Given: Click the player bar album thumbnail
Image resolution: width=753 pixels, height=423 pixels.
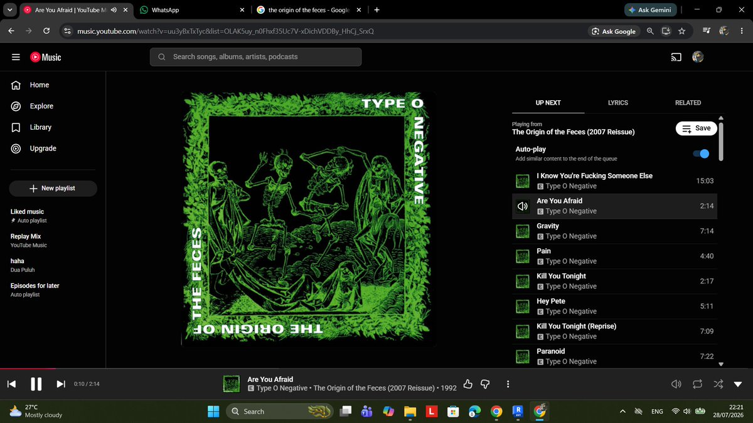Looking at the screenshot, I should pyautogui.click(x=232, y=384).
